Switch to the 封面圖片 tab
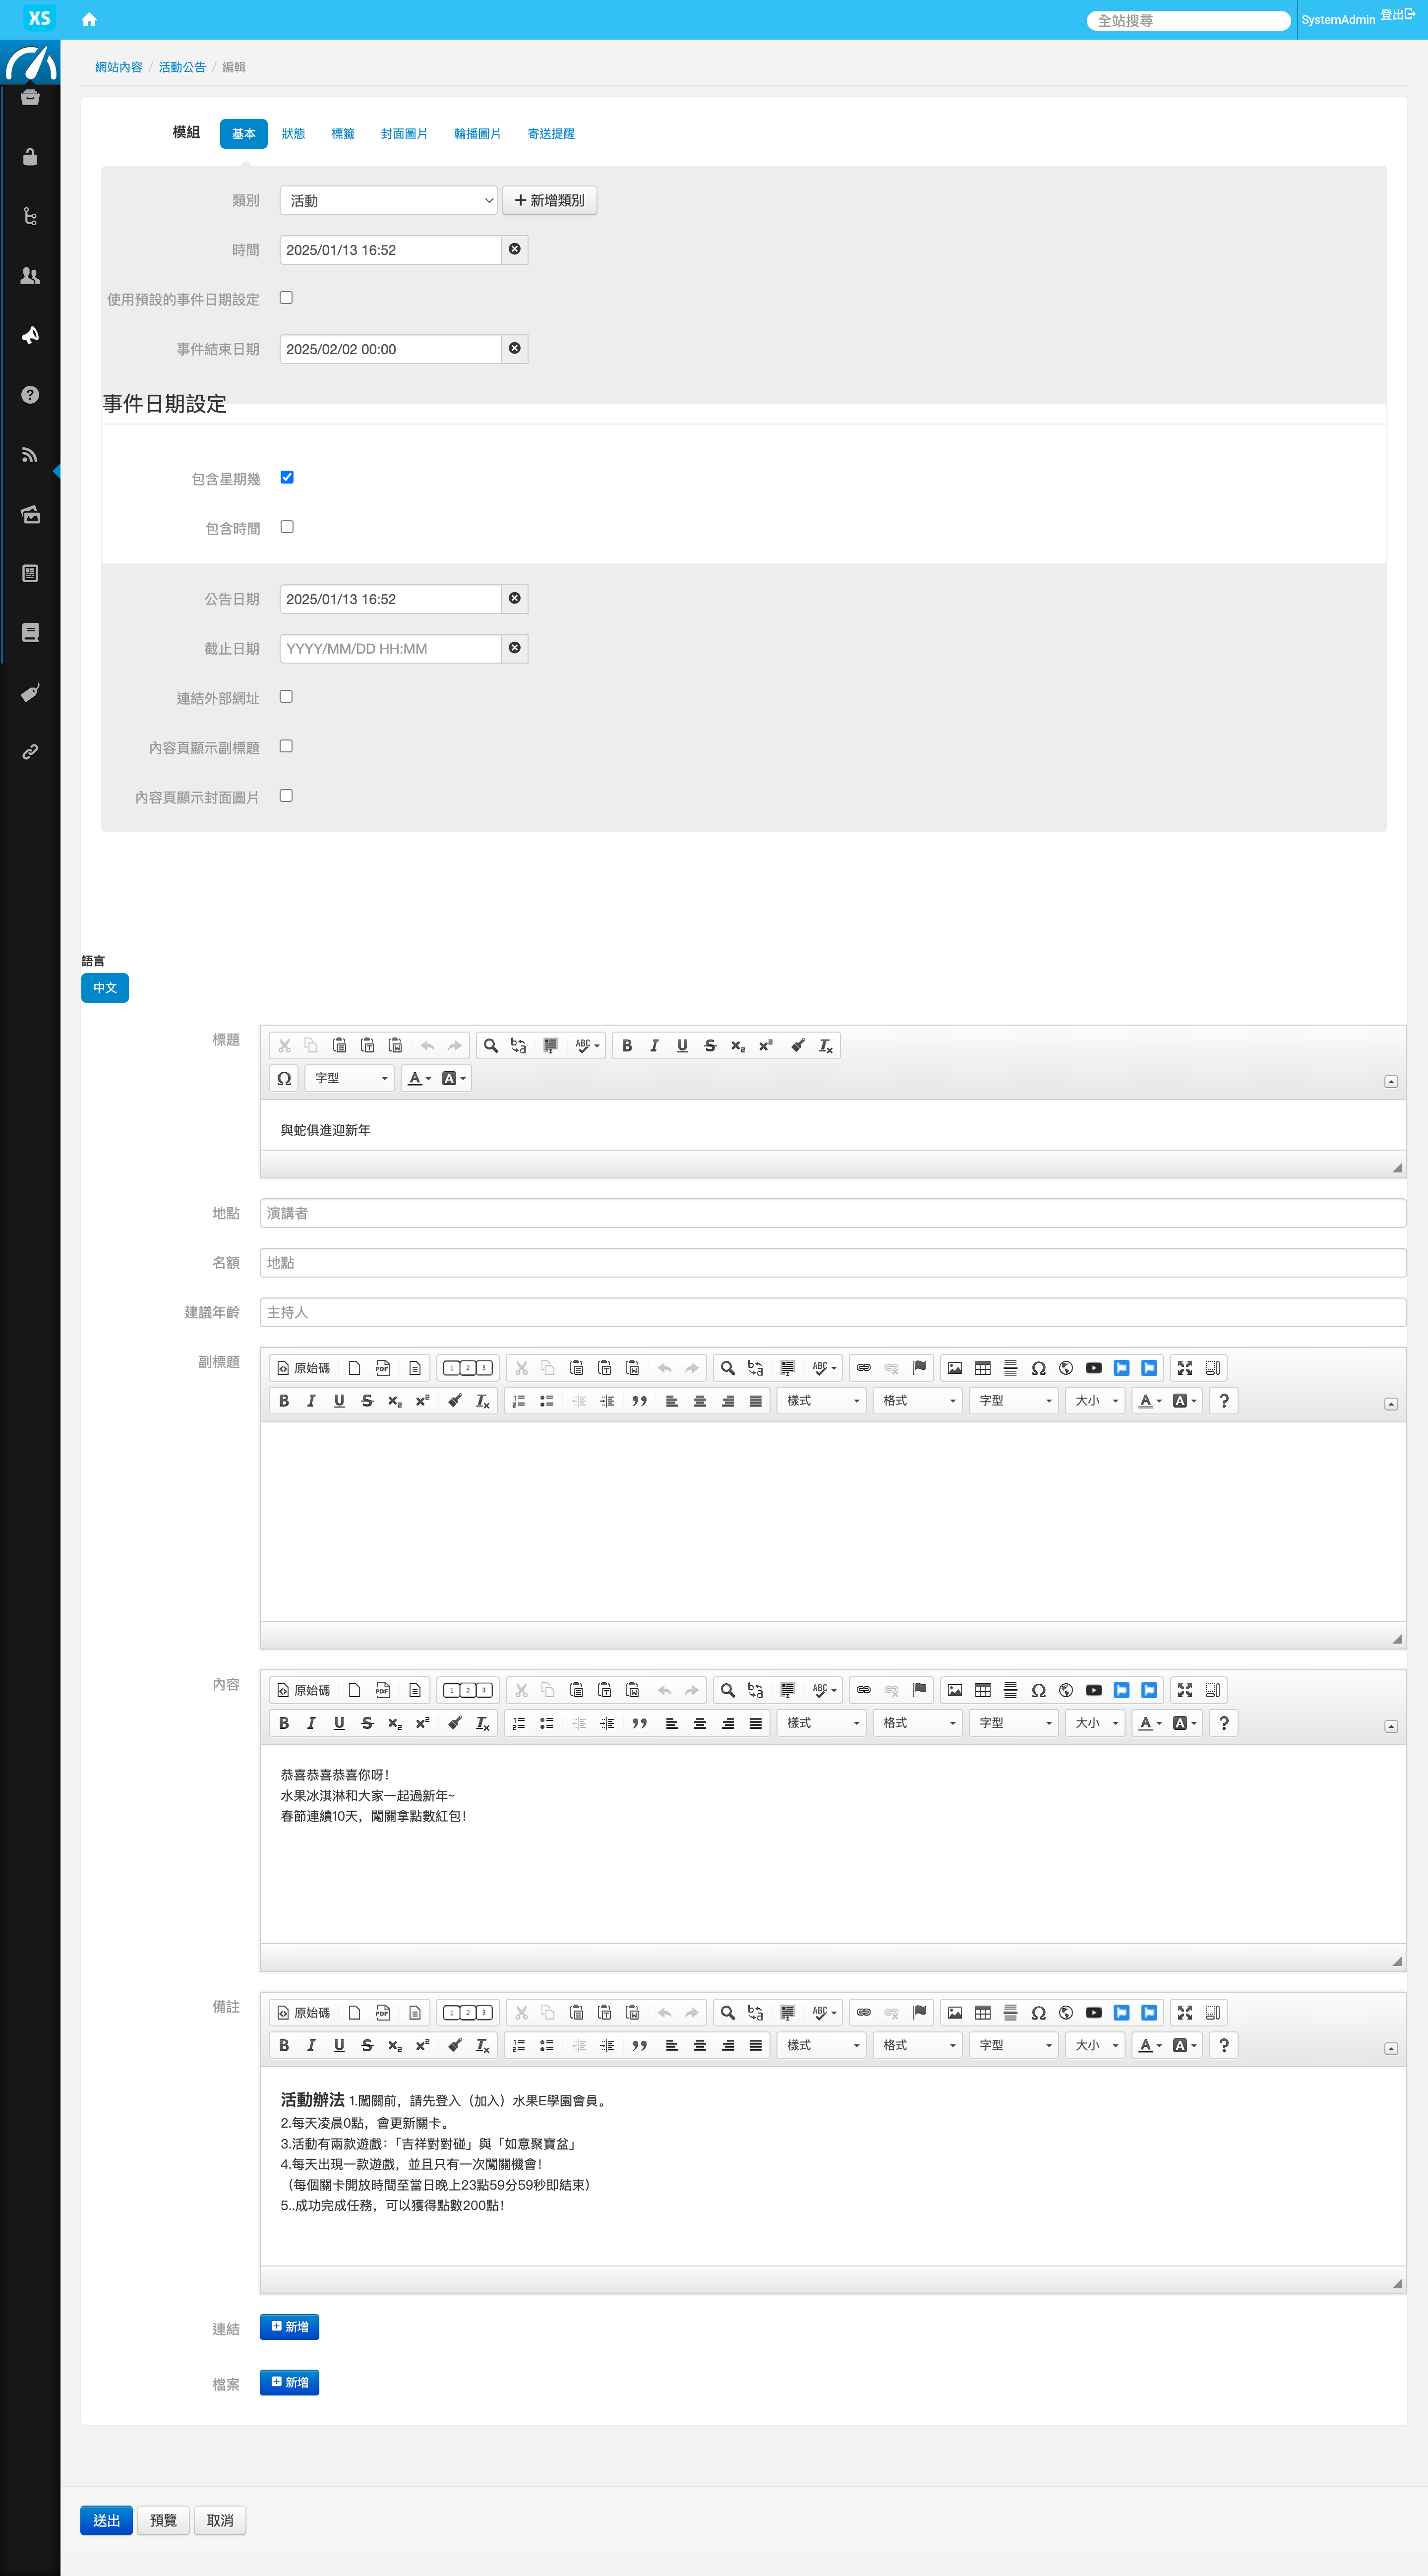This screenshot has width=1428, height=2576. [x=404, y=134]
